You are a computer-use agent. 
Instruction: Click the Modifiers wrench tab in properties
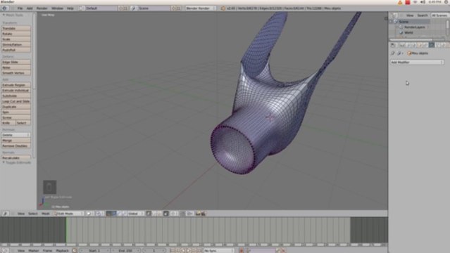432,45
